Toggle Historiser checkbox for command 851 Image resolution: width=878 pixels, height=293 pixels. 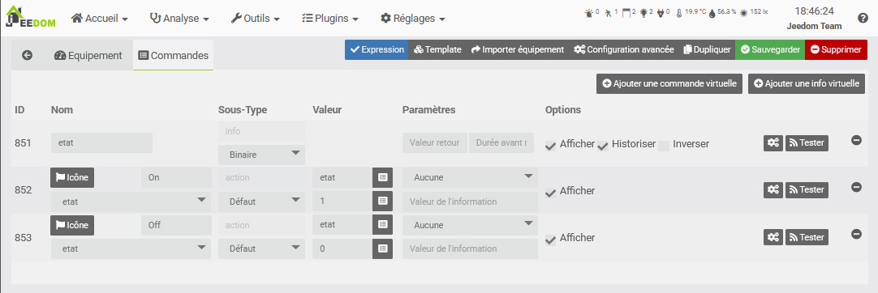coord(603,145)
